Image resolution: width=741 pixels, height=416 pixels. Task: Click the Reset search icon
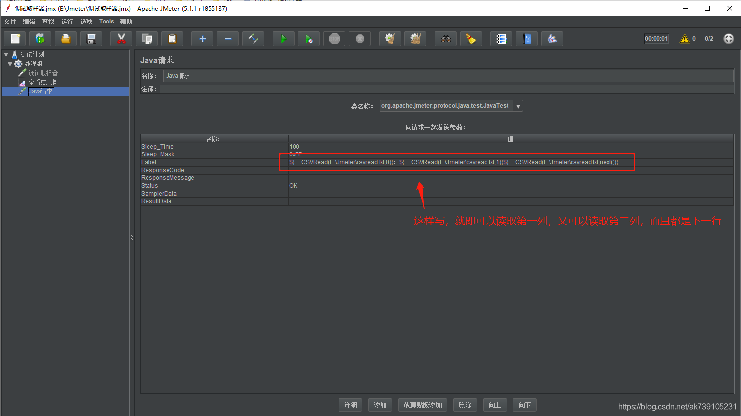coord(471,39)
